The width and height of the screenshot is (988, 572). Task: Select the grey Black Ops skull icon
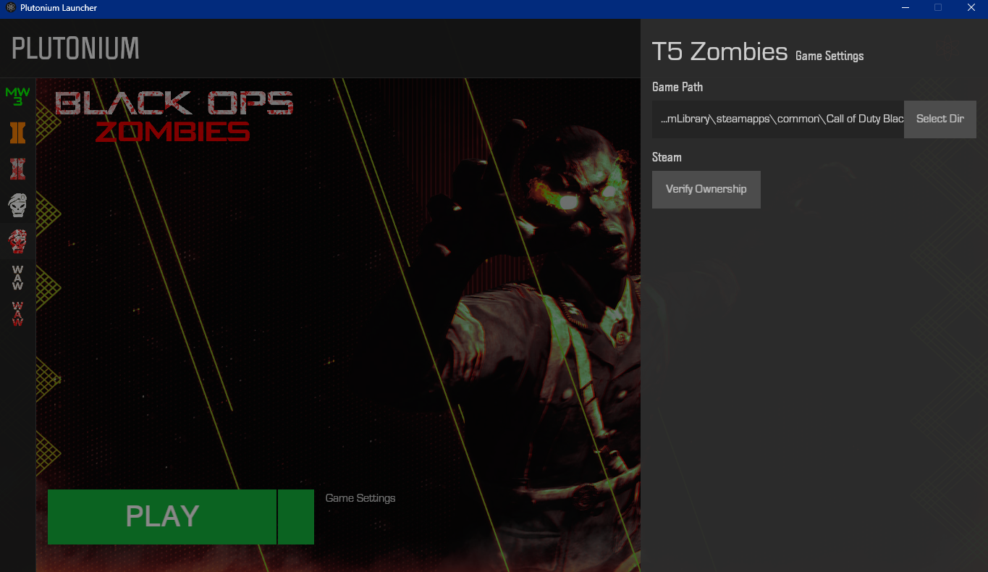pyautogui.click(x=17, y=205)
